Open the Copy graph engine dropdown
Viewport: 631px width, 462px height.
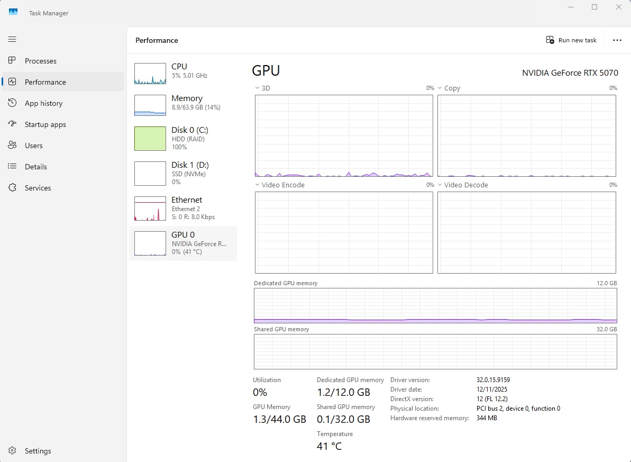tap(440, 88)
